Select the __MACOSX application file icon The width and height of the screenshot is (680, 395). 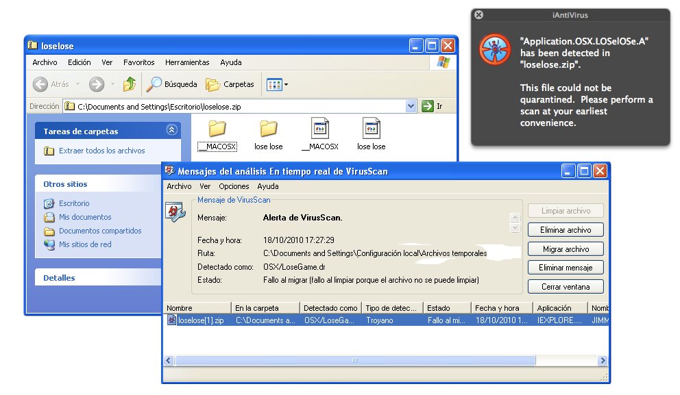(320, 128)
